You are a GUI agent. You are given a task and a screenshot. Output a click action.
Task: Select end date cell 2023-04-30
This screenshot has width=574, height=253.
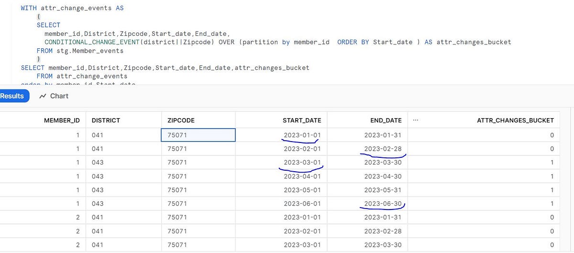383,176
